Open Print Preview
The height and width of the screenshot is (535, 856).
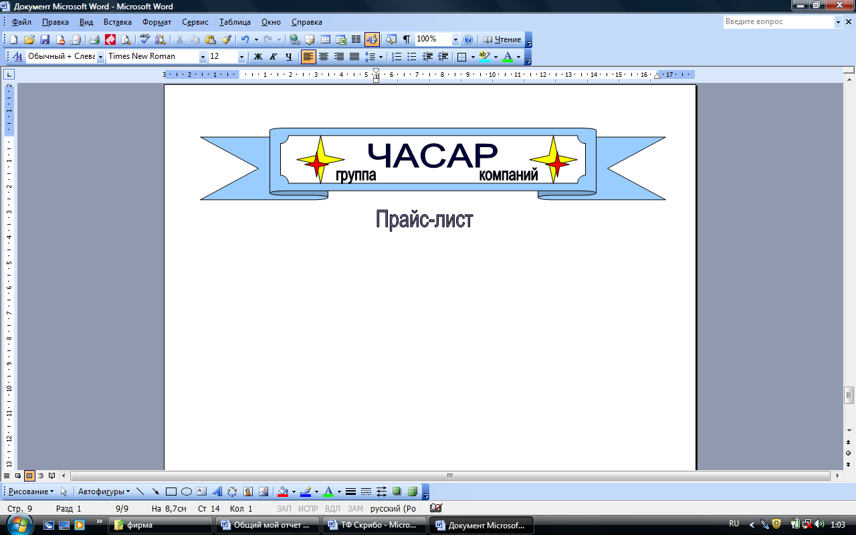coord(126,39)
